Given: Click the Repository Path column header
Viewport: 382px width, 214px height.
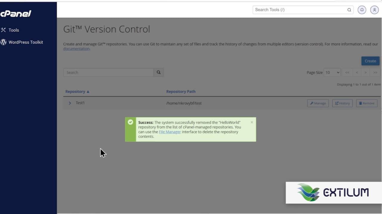Looking at the screenshot, I should point(181,91).
